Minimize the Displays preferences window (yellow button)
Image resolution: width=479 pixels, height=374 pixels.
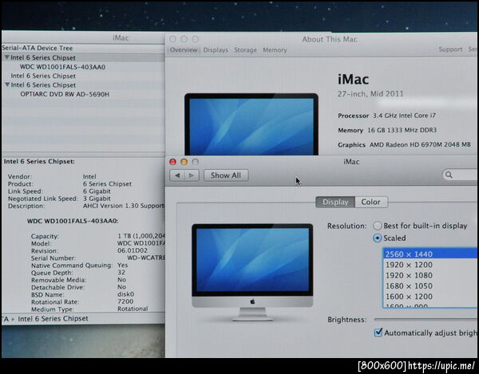[184, 162]
